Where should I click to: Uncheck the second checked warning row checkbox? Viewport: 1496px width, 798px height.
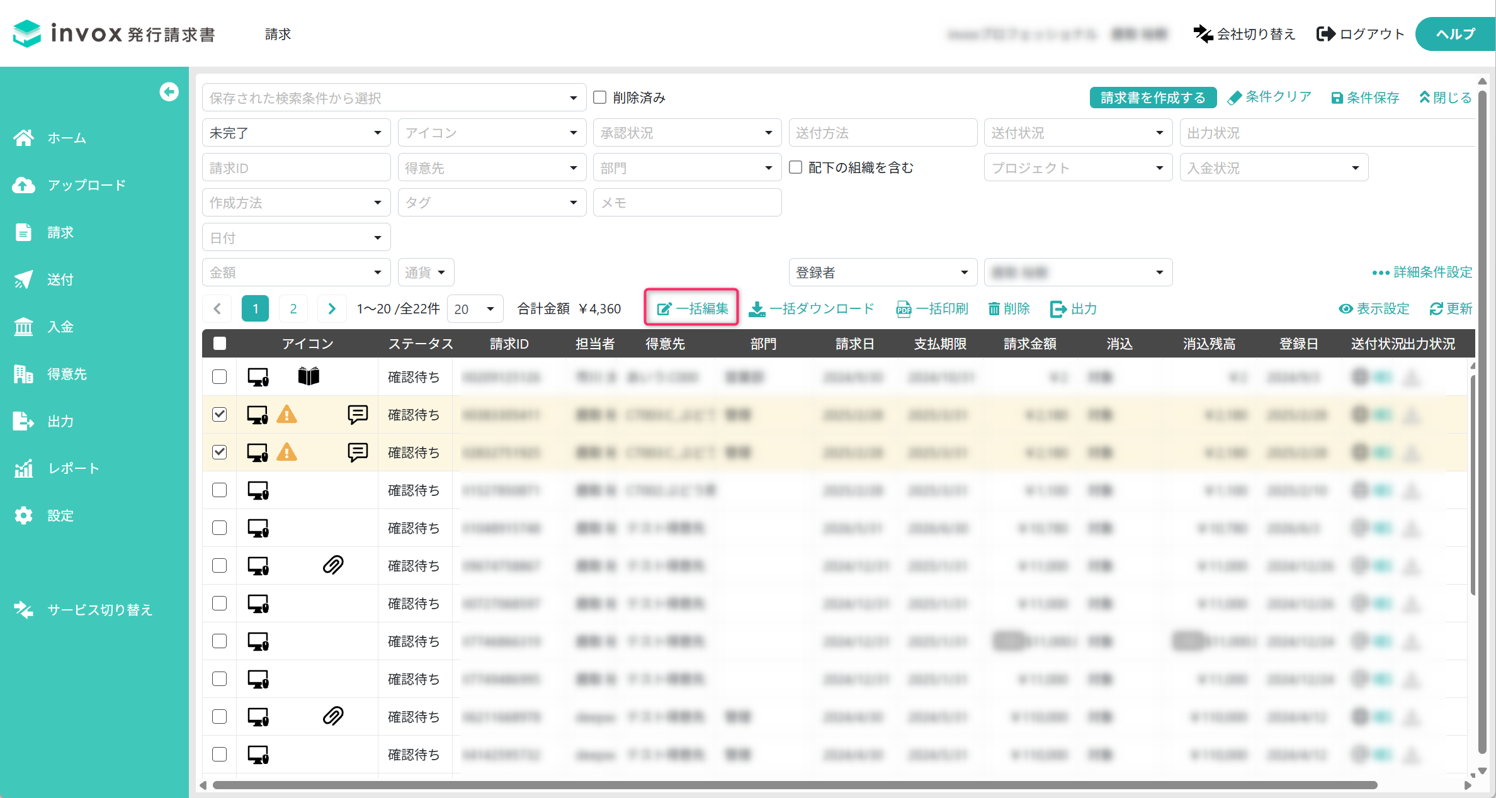pyautogui.click(x=220, y=452)
